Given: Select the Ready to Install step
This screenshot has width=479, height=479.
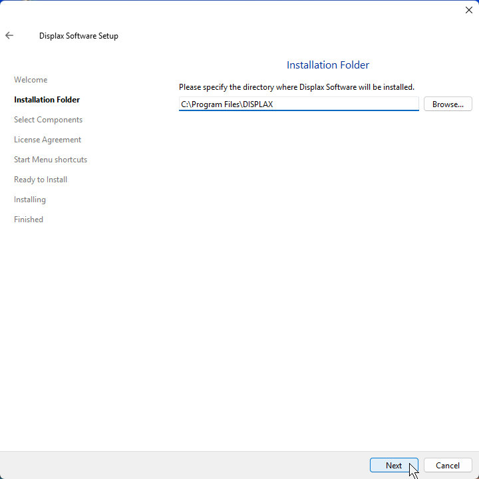Looking at the screenshot, I should [41, 180].
